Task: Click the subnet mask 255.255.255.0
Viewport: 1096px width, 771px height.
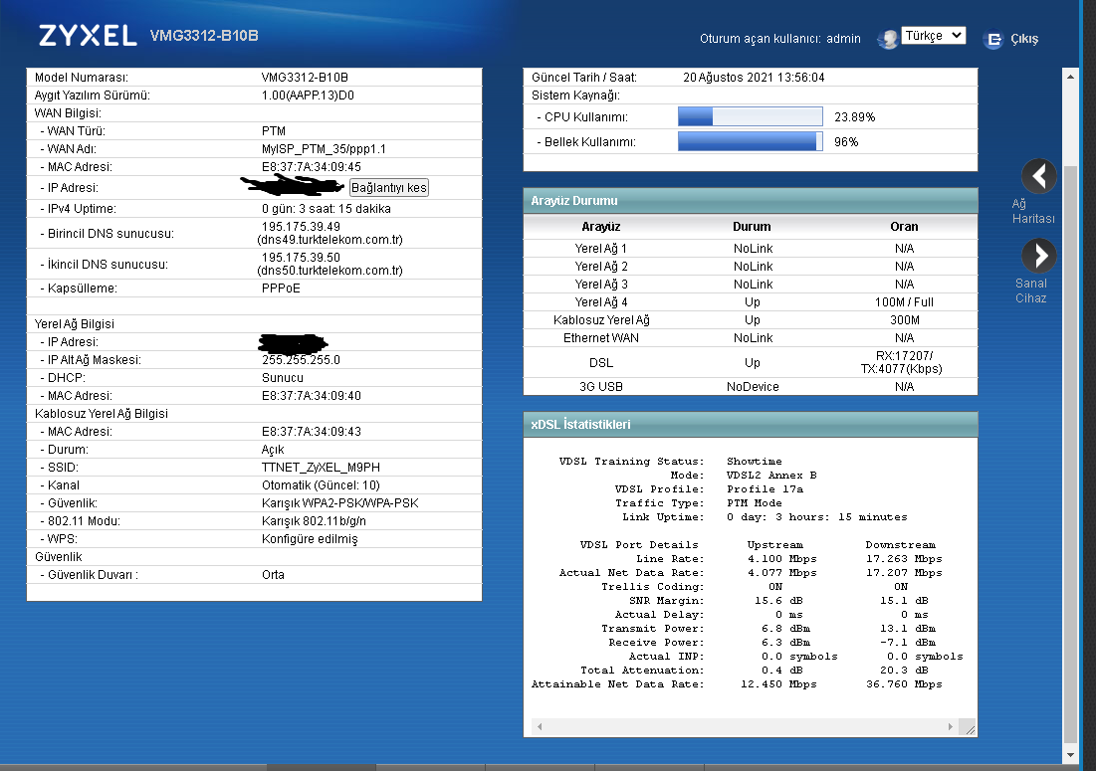Action: (x=301, y=360)
